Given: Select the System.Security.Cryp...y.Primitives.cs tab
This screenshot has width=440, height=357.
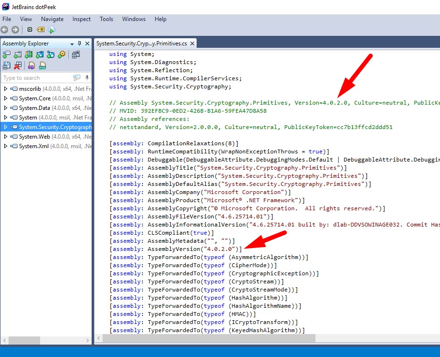Looking at the screenshot, I should coord(142,43).
